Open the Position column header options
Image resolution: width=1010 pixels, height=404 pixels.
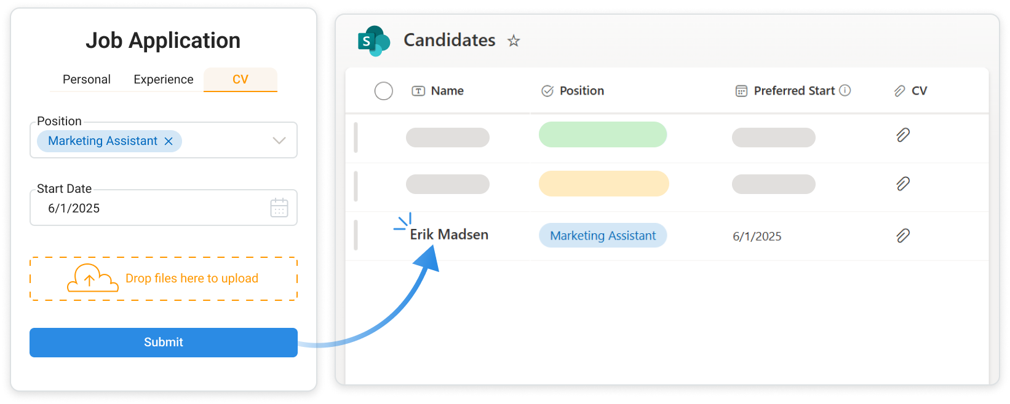581,91
